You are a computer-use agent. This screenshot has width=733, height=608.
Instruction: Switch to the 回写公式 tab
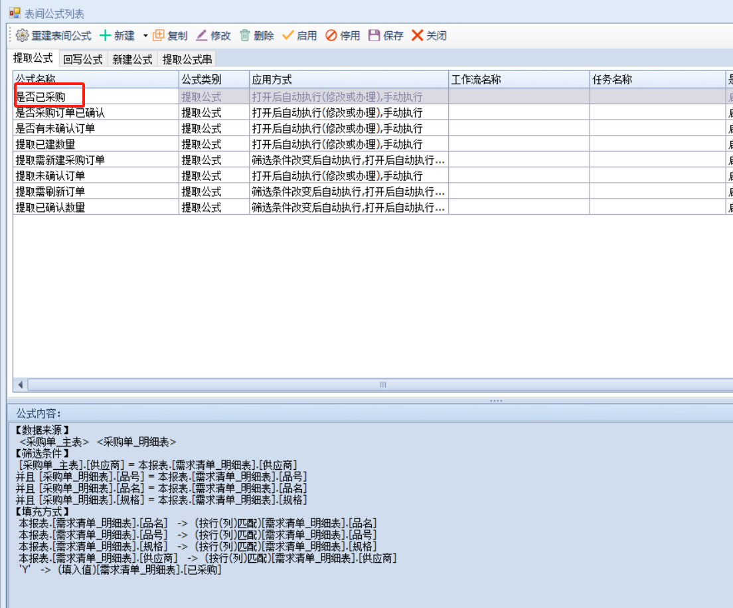[83, 59]
